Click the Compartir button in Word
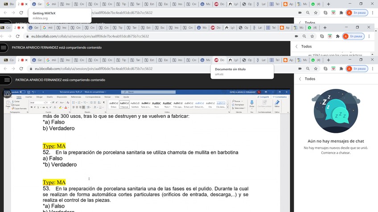The width and height of the screenshot is (378, 212). click(x=263, y=96)
